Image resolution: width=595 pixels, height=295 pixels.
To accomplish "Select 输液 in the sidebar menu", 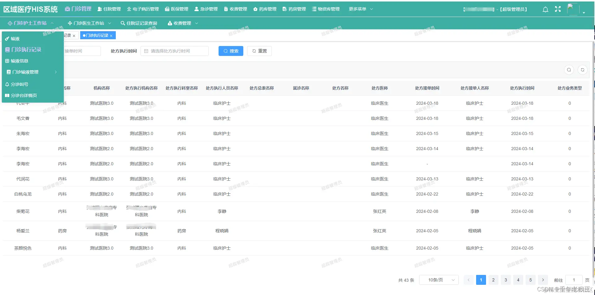I will coord(14,39).
